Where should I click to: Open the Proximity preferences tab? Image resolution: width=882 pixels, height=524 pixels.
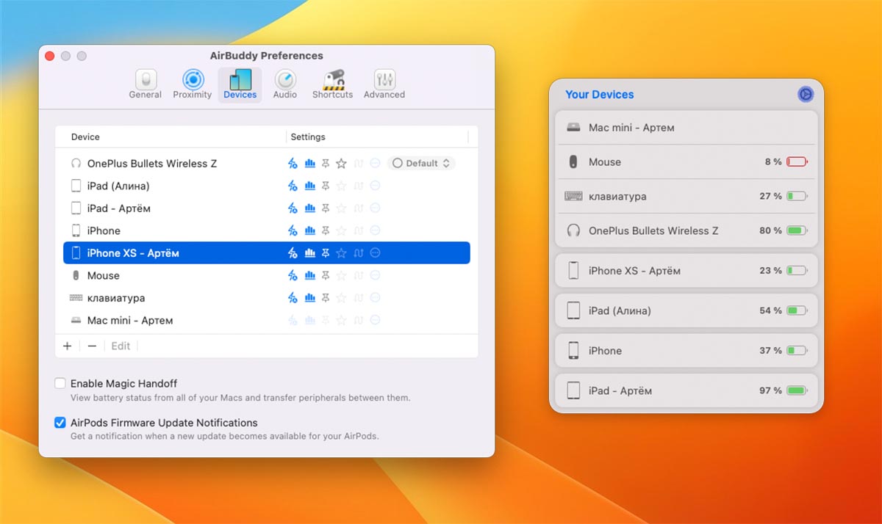[193, 84]
